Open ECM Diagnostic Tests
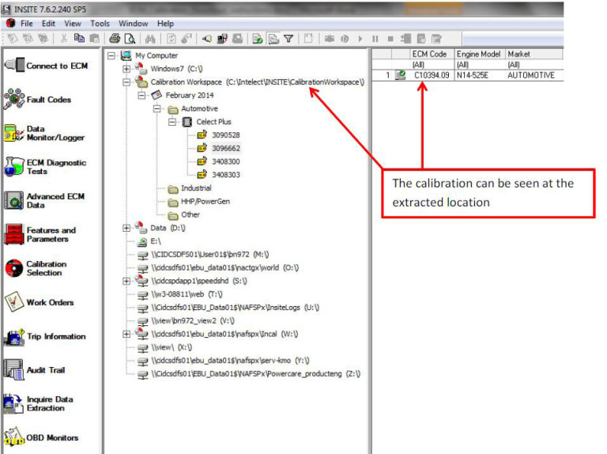The width and height of the screenshot is (607, 454). [45, 167]
